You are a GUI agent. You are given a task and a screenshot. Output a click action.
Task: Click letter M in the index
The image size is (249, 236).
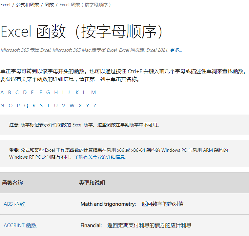93,92
